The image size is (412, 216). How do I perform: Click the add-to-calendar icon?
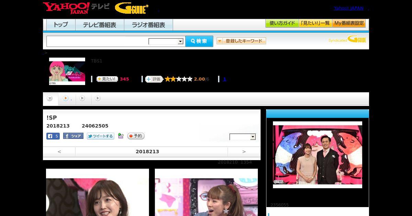[x=121, y=136]
